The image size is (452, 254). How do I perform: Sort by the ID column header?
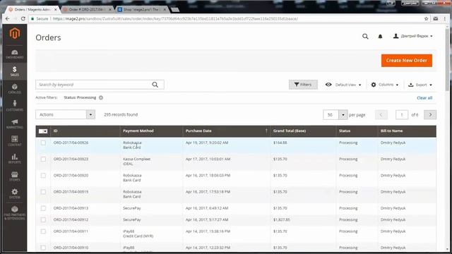click(x=85, y=131)
